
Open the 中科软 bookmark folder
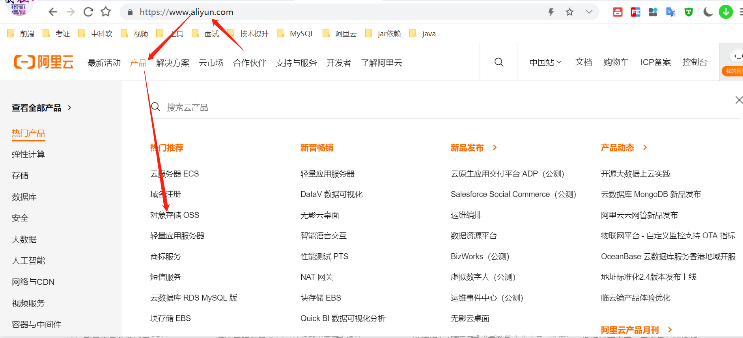pos(95,33)
